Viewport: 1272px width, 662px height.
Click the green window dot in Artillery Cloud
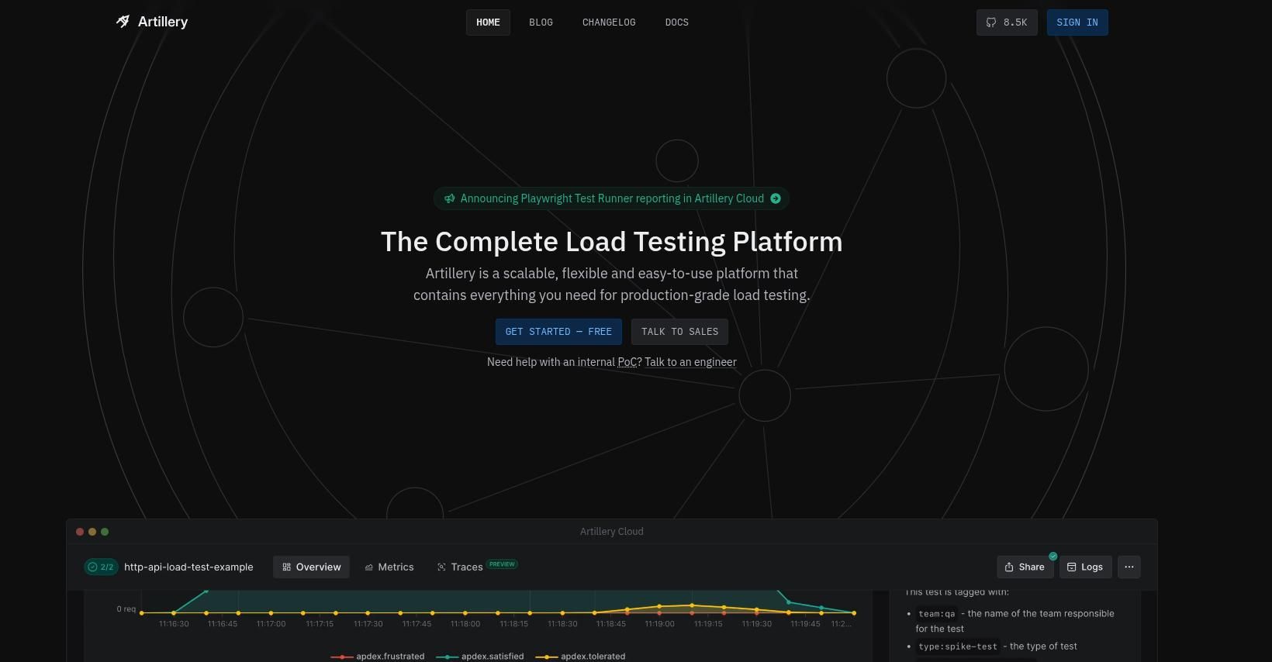(105, 532)
